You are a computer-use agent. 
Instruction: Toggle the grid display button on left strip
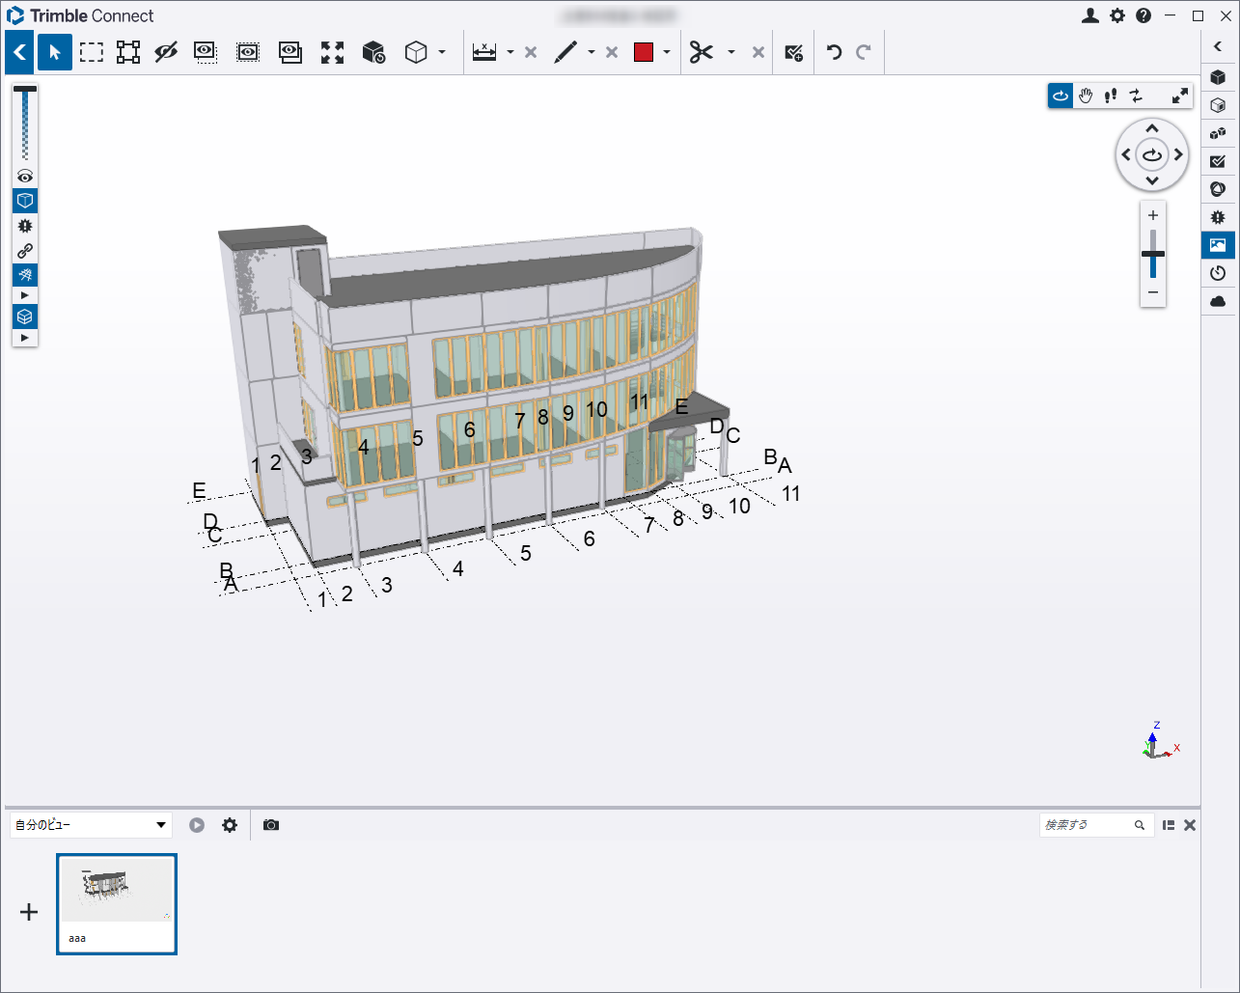(x=25, y=275)
